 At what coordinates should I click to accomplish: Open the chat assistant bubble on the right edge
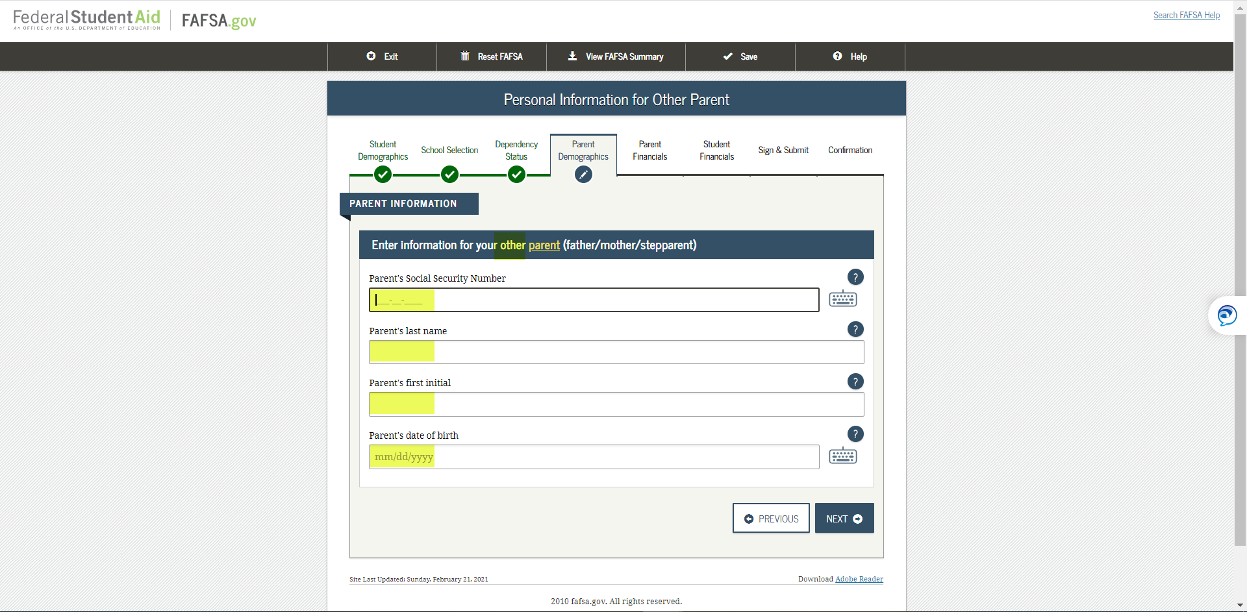point(1227,315)
